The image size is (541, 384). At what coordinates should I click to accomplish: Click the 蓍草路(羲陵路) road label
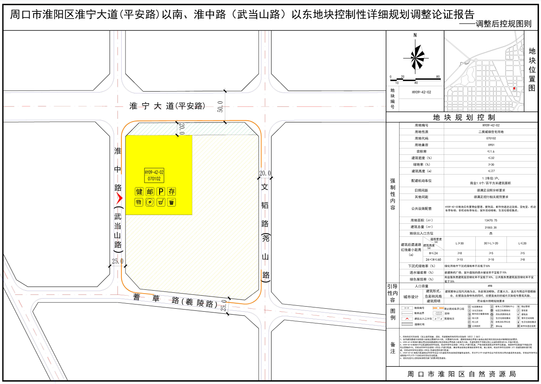pyautogui.click(x=175, y=300)
